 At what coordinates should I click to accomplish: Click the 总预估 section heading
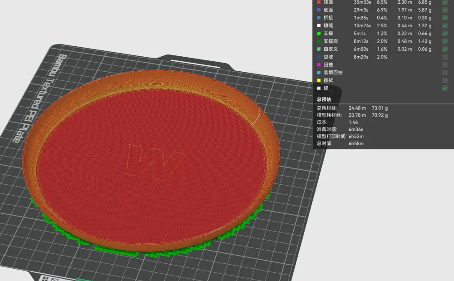[x=324, y=99]
